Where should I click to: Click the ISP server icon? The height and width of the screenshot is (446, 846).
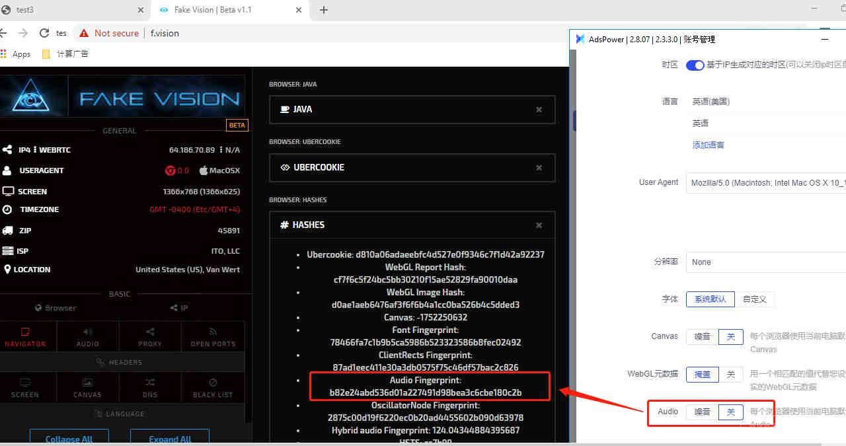tap(8, 251)
